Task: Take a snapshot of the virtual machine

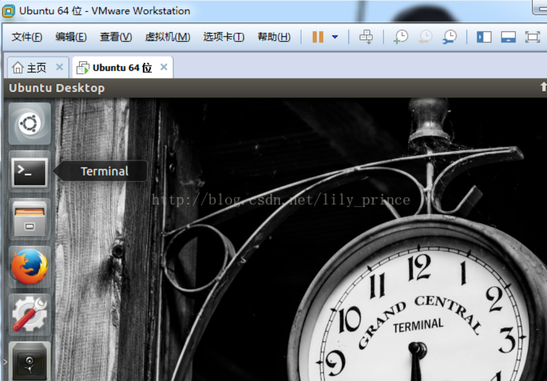Action: (x=400, y=37)
